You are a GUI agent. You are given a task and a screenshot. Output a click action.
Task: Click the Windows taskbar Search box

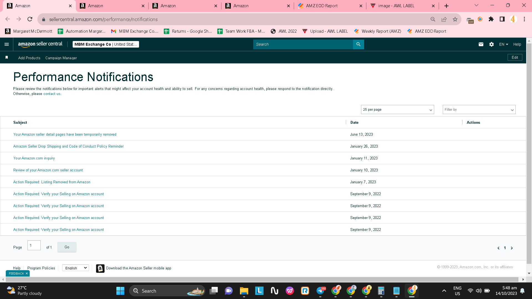click(x=167, y=291)
